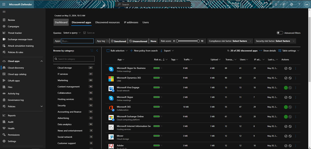Toggle Advanced filters switch
Viewport: 311px width, 149px height.
click(x=280, y=33)
